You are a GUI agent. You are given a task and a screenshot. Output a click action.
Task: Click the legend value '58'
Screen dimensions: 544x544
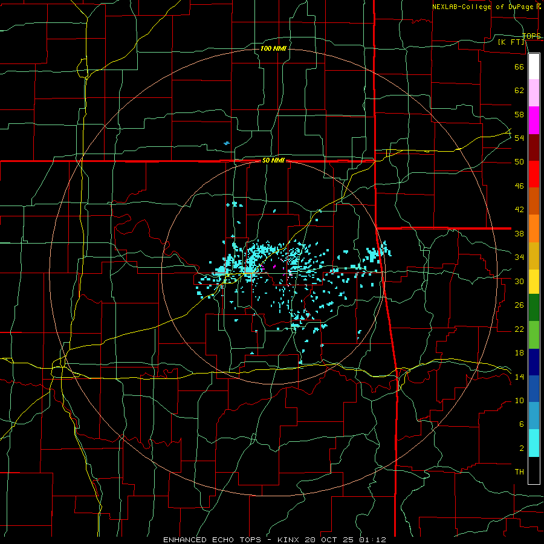click(x=519, y=114)
